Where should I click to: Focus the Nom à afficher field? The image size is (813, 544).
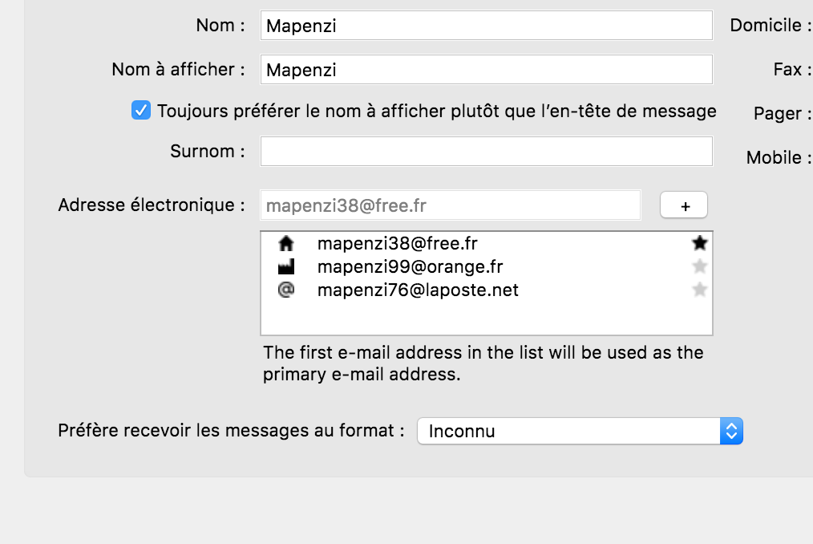(x=486, y=70)
